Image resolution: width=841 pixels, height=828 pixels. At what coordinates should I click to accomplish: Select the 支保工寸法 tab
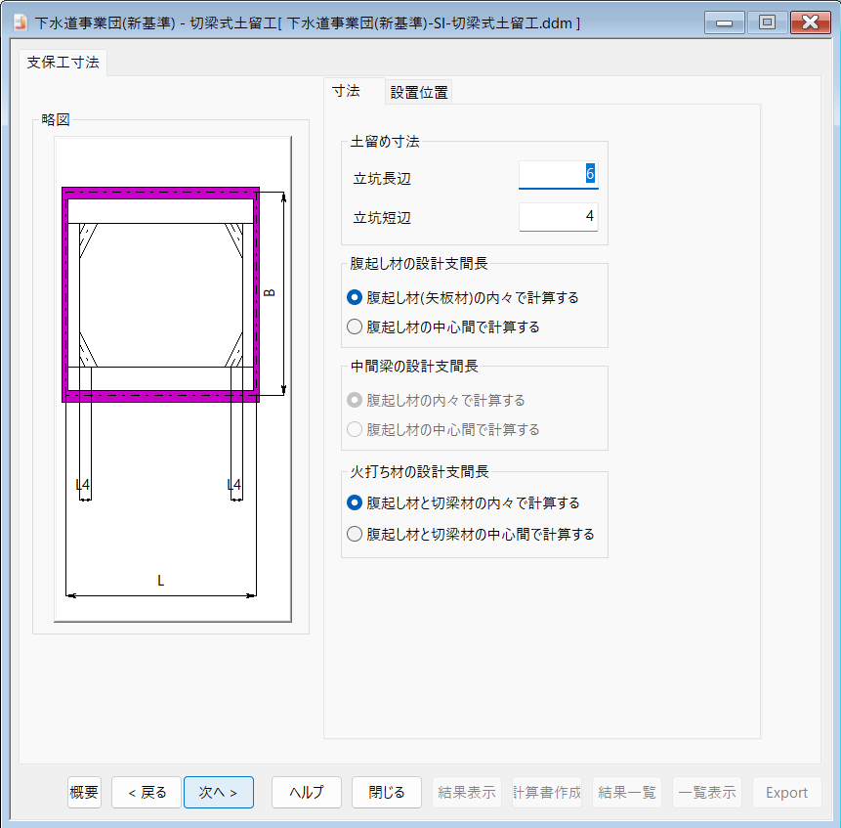pyautogui.click(x=63, y=62)
